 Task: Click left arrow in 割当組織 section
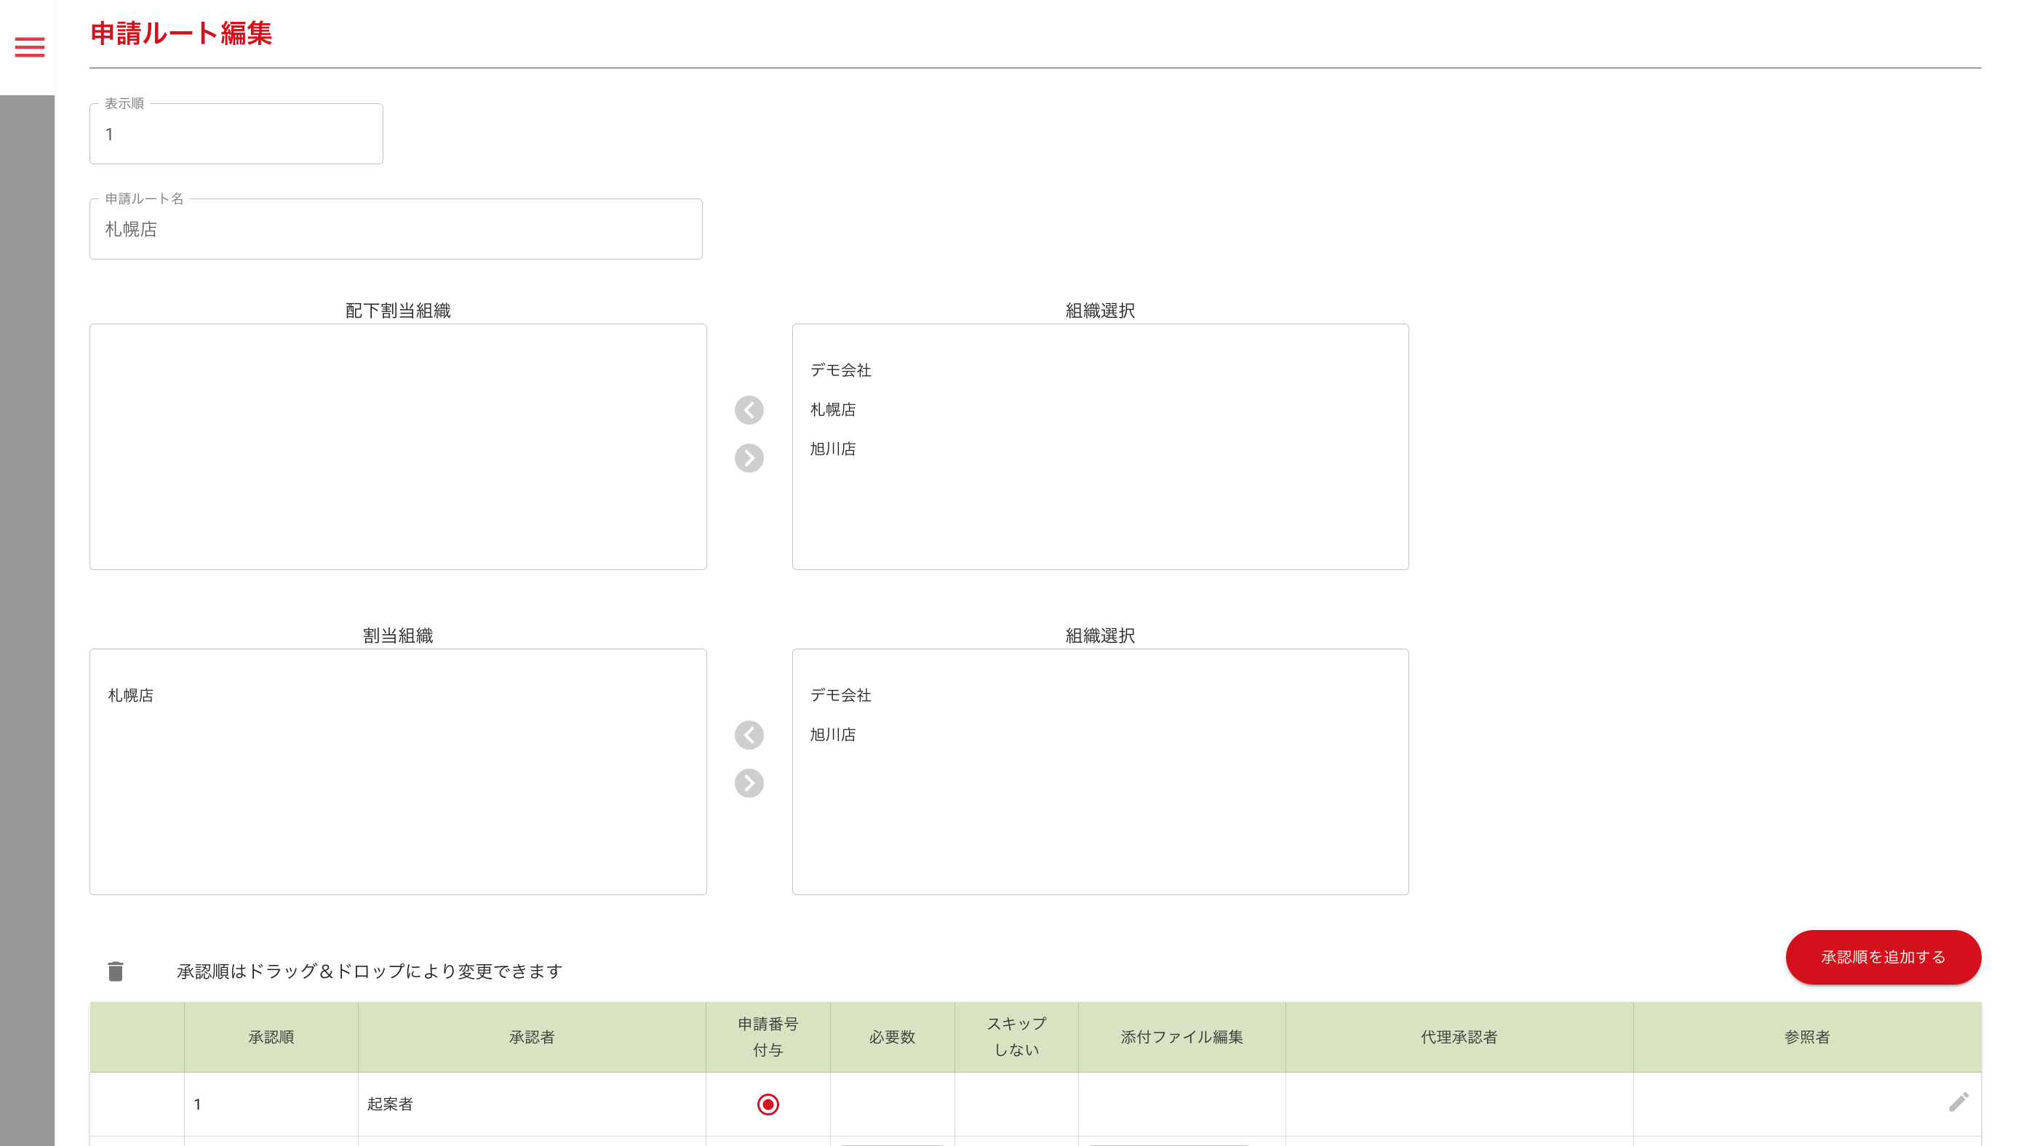tap(748, 735)
